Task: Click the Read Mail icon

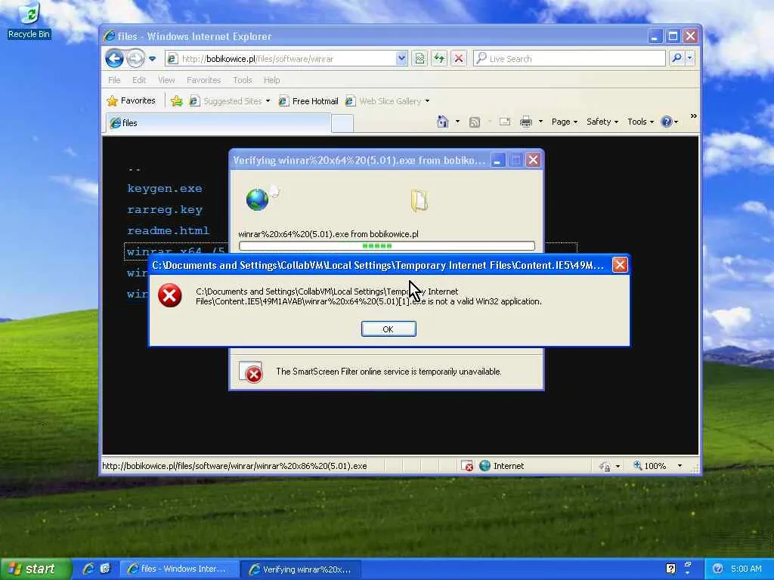Action: click(504, 122)
